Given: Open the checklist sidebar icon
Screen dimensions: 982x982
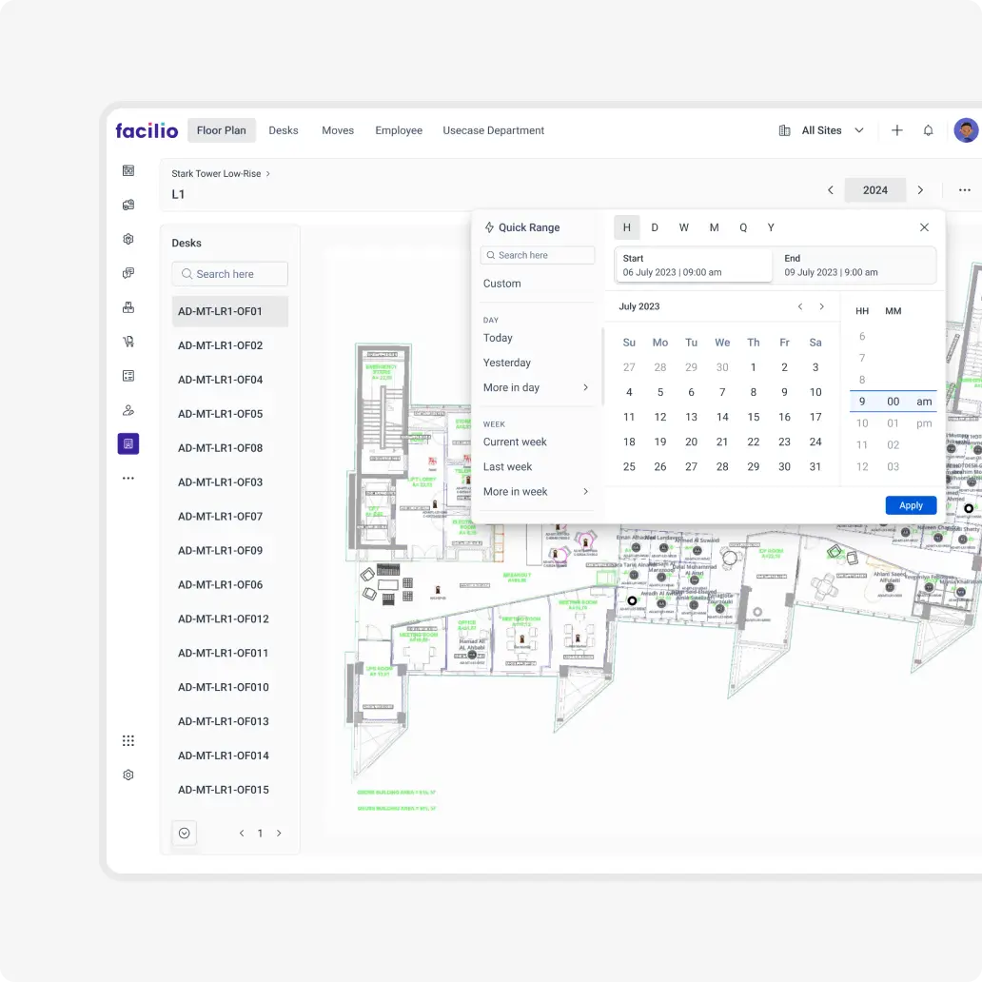Looking at the screenshot, I should 128,376.
